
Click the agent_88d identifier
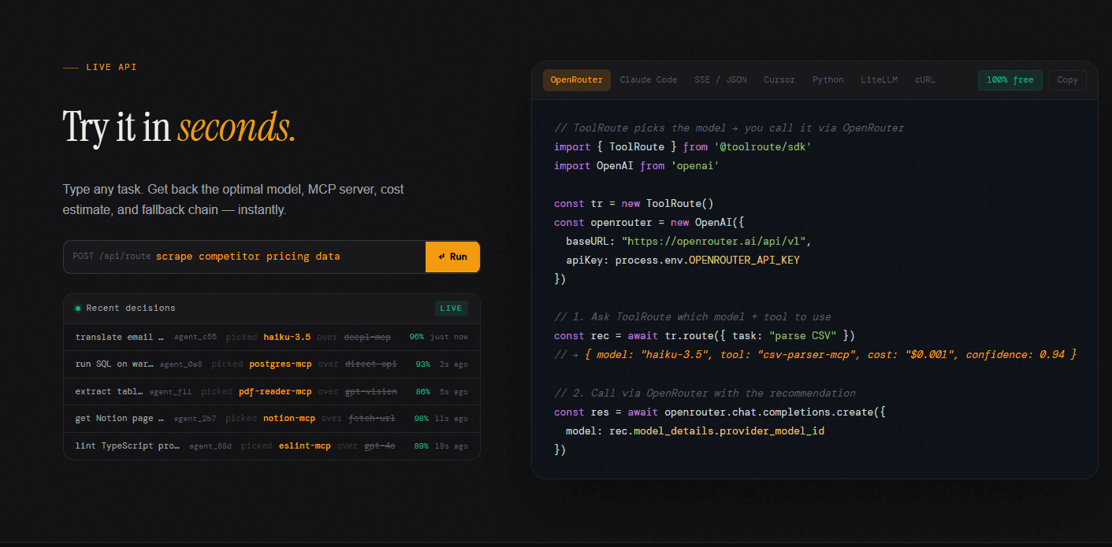(x=210, y=446)
